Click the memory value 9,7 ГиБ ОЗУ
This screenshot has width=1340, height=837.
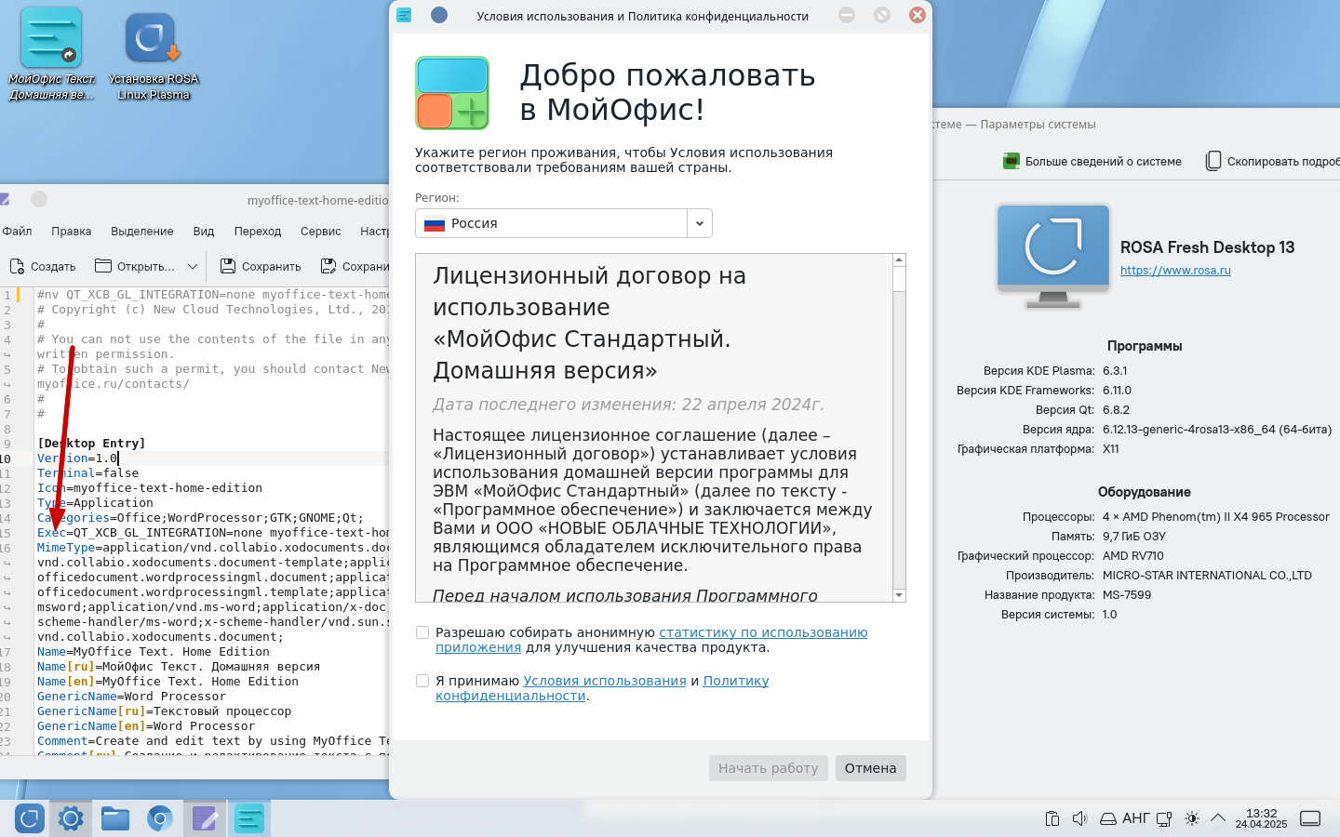point(1134,537)
